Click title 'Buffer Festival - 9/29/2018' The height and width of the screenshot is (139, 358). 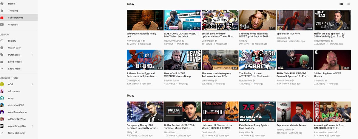(x=180, y=127)
